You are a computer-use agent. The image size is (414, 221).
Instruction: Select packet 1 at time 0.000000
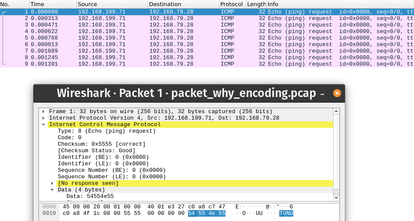coord(207,12)
